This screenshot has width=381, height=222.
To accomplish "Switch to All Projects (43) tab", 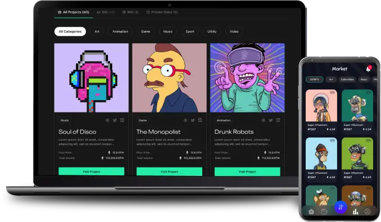I will point(74,12).
